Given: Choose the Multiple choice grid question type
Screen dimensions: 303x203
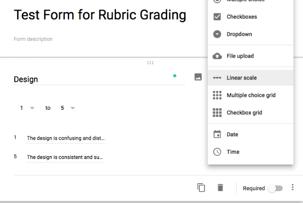Looking at the screenshot, I should click(x=250, y=95).
